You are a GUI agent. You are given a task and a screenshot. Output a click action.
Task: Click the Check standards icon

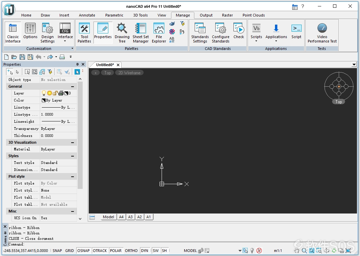tap(239, 31)
